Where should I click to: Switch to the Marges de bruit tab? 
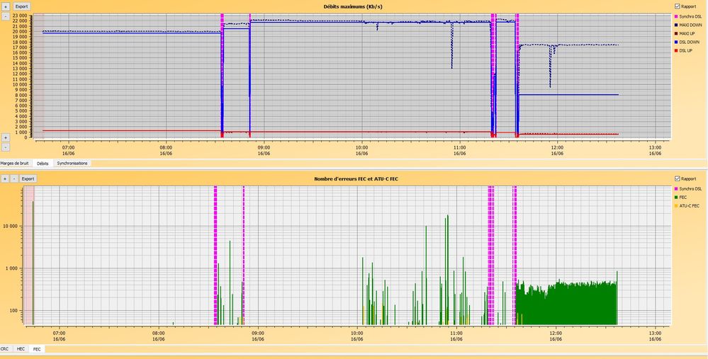(x=16, y=163)
